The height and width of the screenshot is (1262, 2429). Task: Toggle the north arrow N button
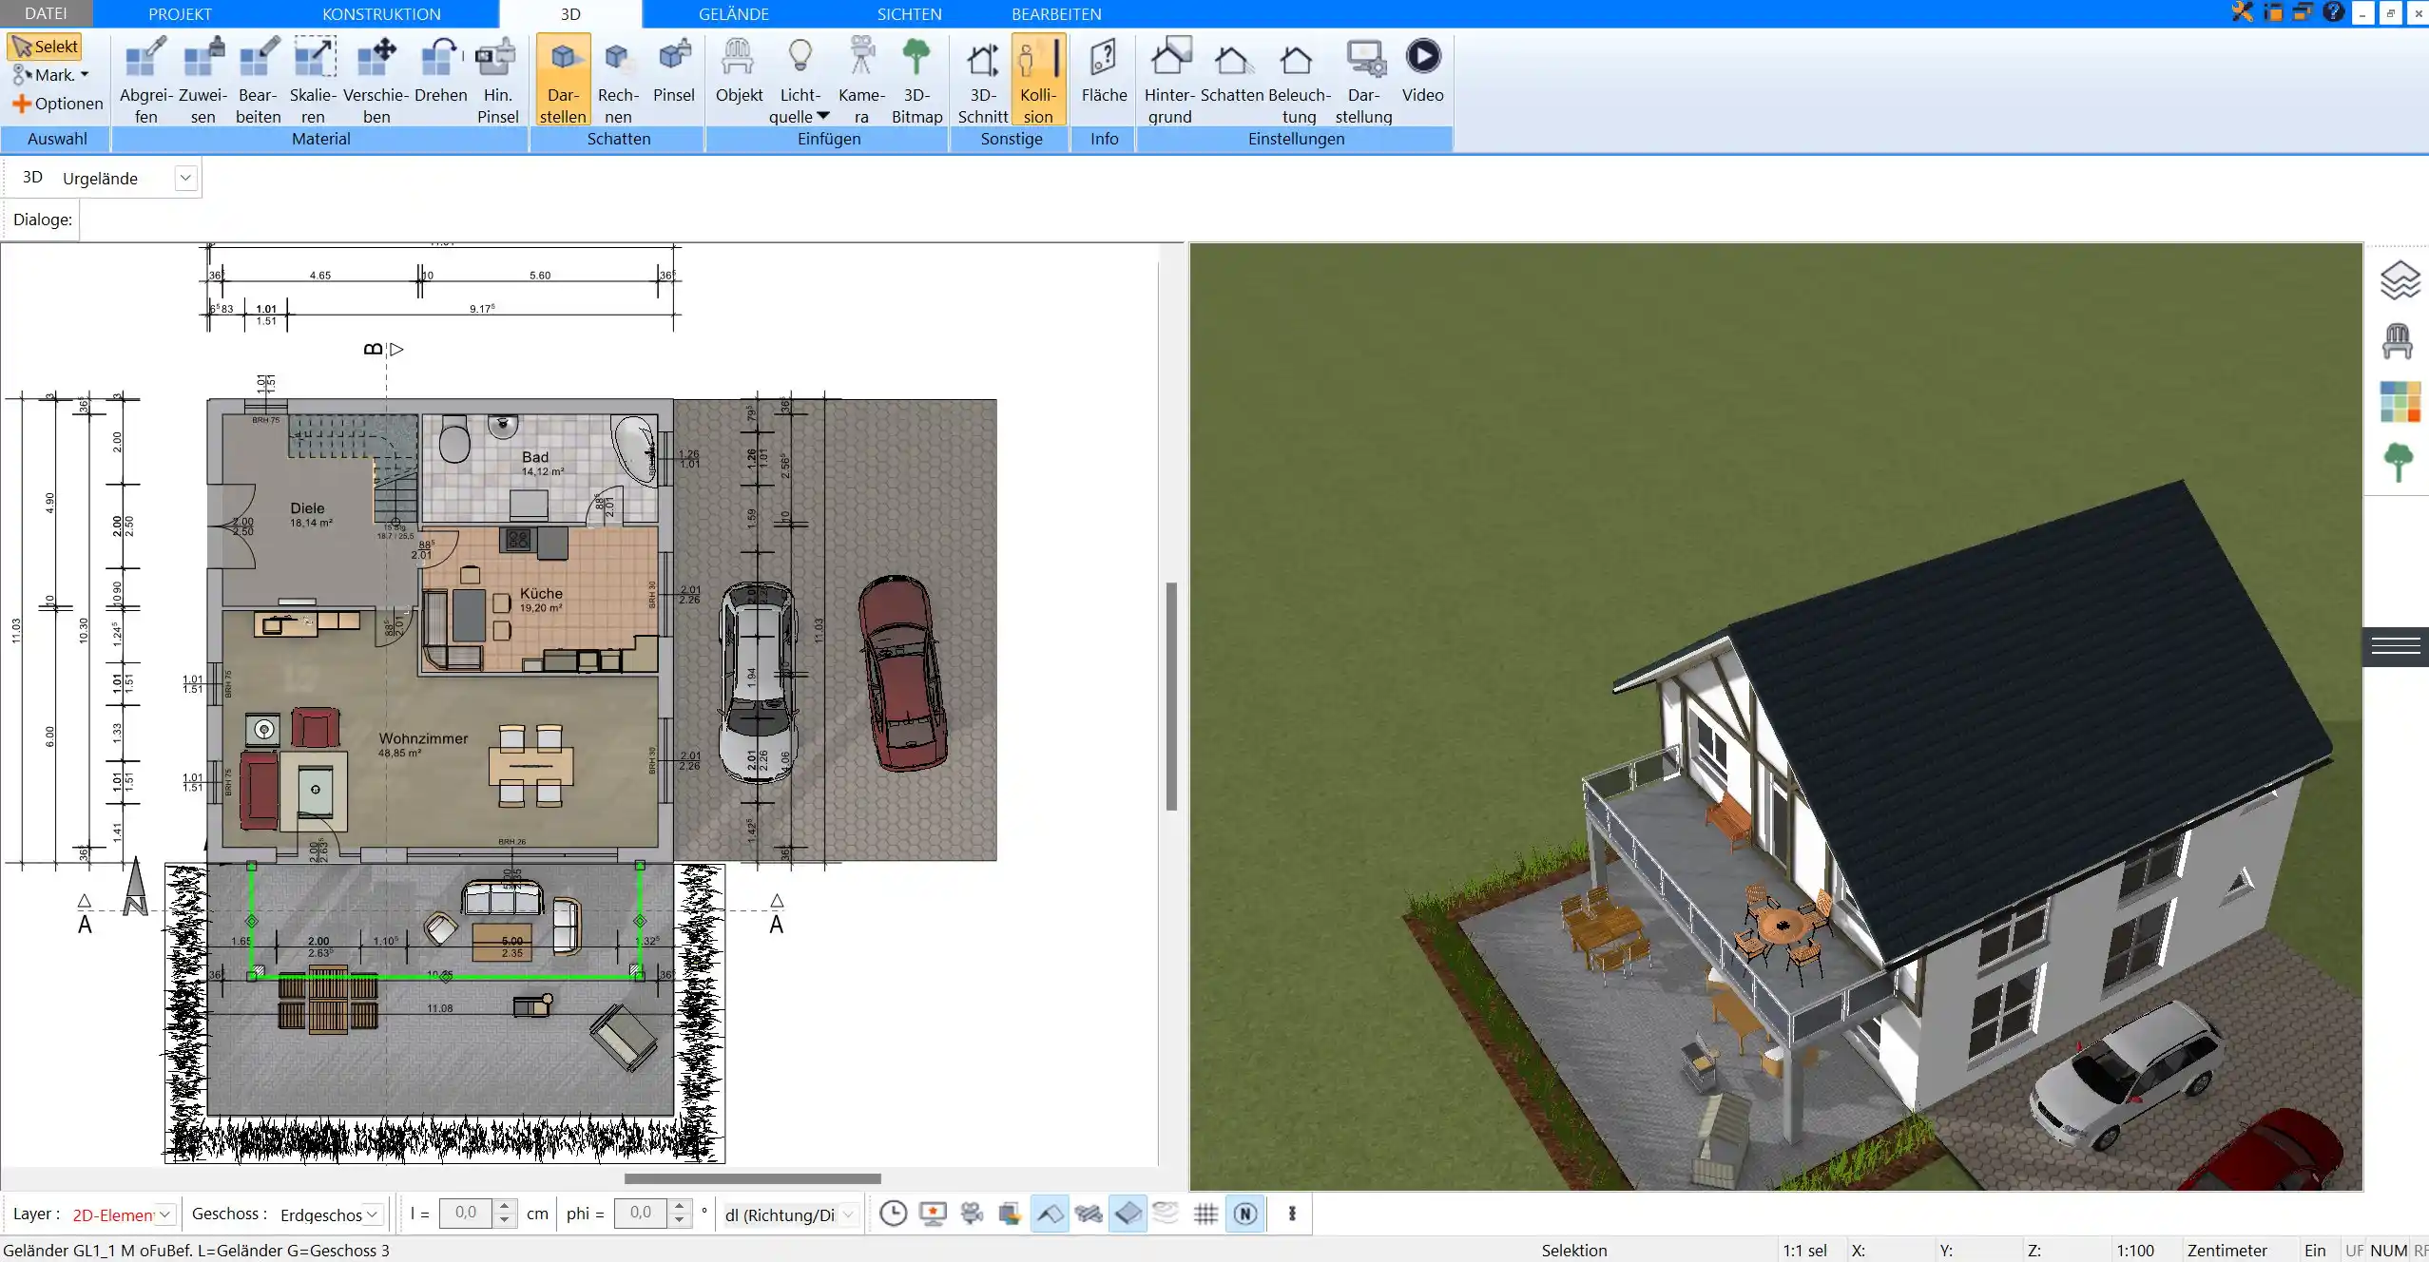pos(1245,1214)
